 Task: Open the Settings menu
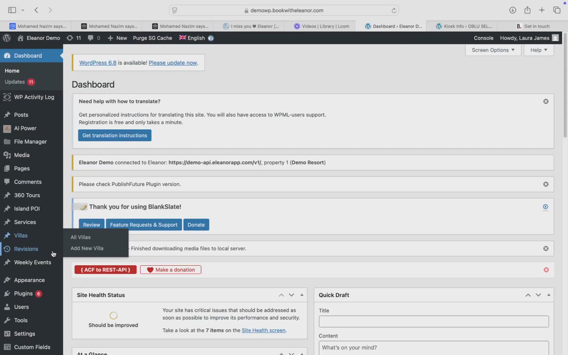tap(32, 334)
